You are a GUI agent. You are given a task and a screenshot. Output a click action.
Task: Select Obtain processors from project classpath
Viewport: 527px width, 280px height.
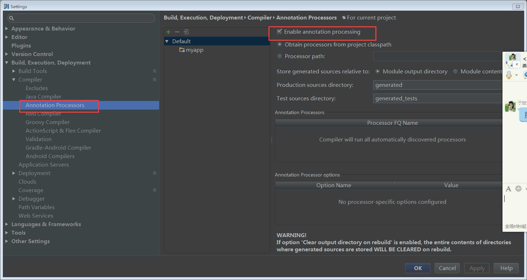[x=280, y=45]
